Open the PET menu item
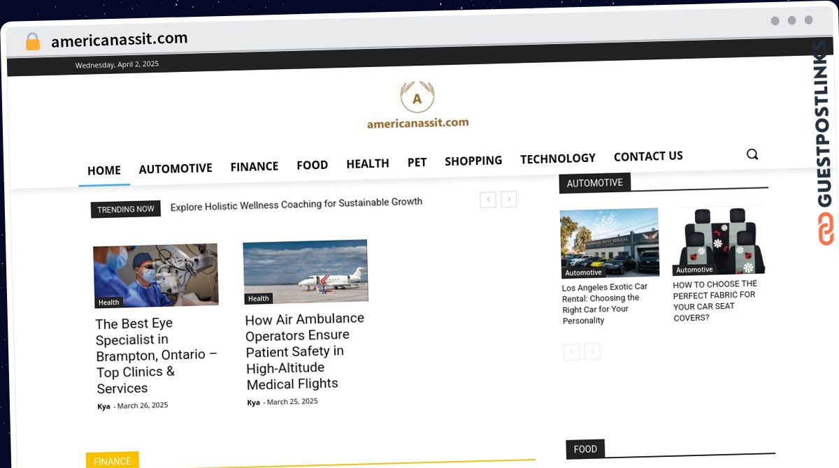 click(417, 162)
